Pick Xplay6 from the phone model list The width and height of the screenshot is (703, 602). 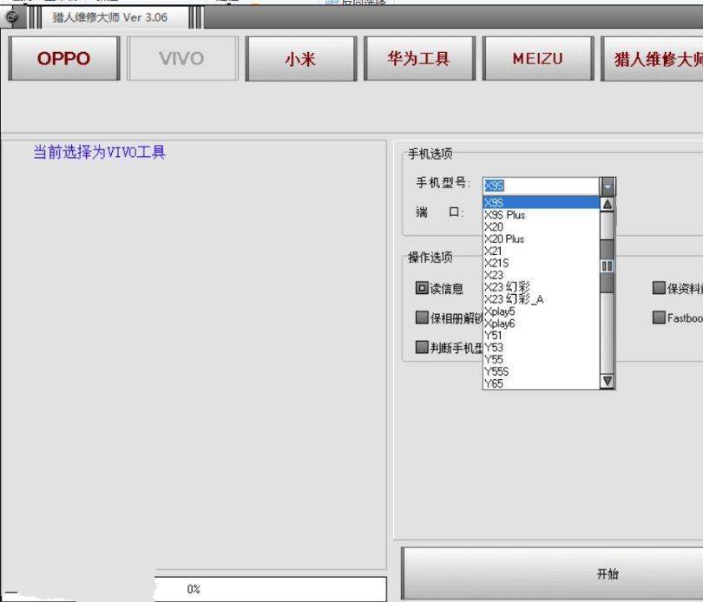coord(500,324)
